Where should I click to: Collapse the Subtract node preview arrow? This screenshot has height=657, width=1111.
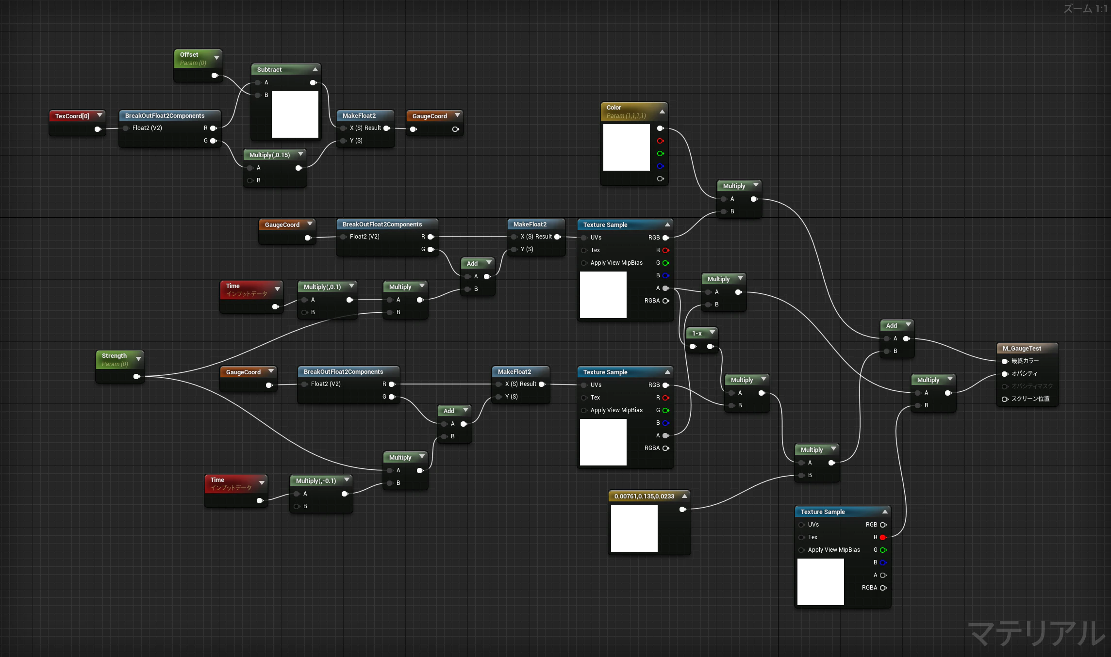(315, 69)
